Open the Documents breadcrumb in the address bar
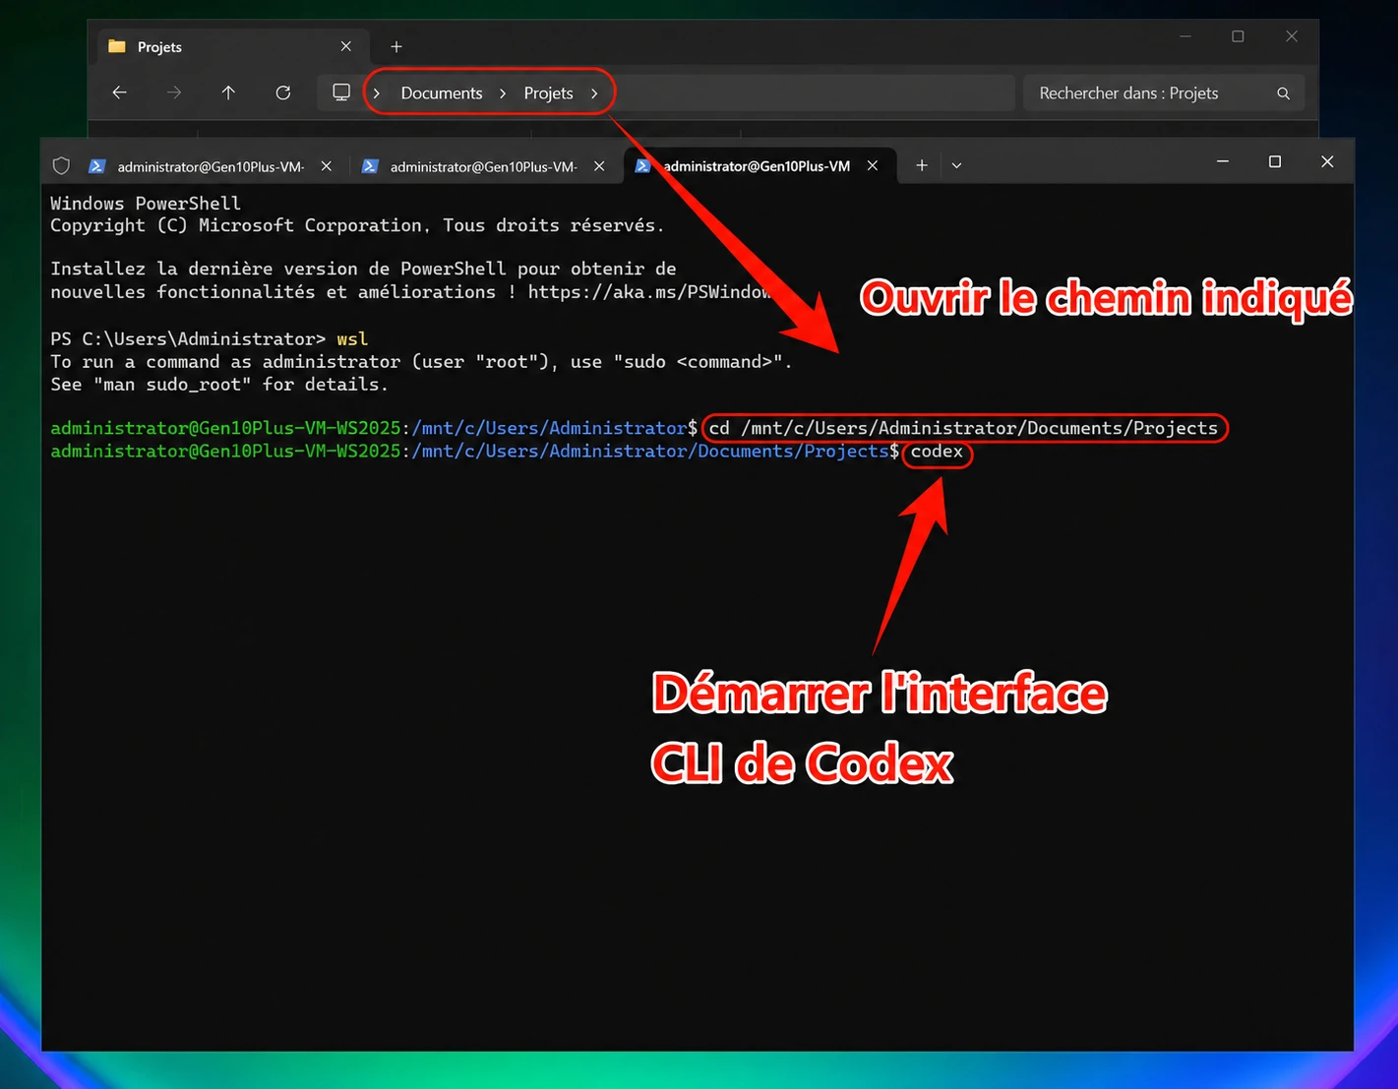1398x1089 pixels. 442,93
